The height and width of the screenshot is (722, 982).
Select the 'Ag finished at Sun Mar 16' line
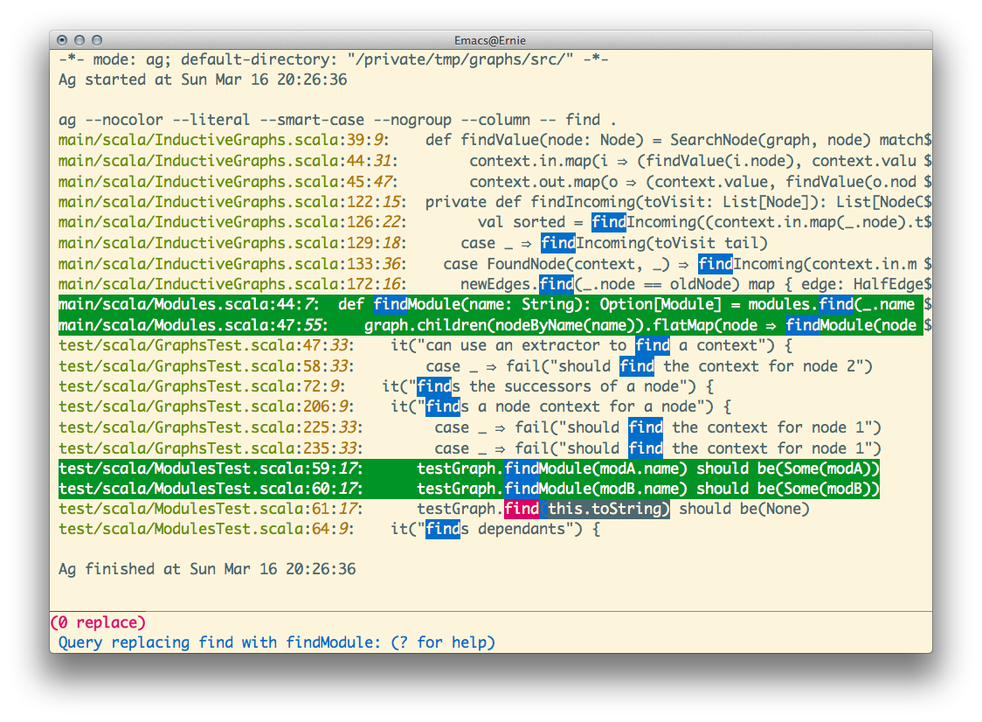pos(207,569)
